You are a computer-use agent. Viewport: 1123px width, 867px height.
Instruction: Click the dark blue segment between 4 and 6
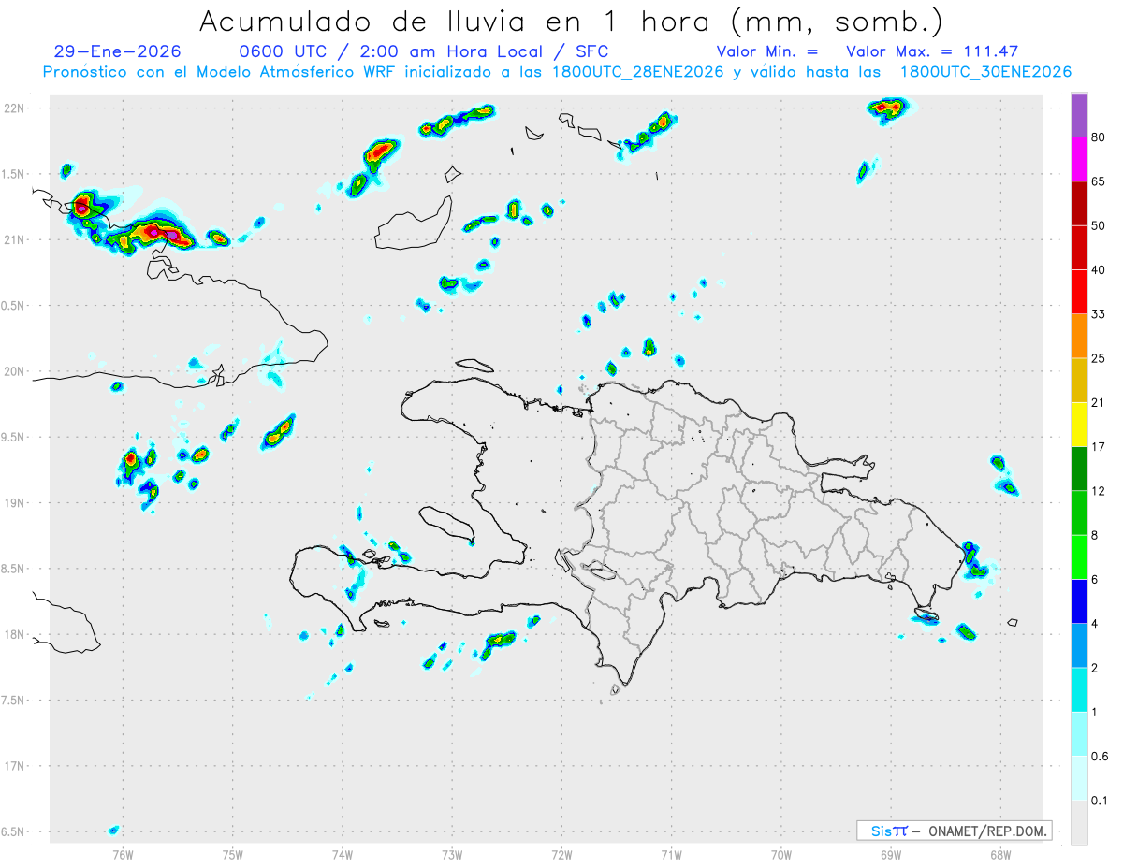(x=1079, y=600)
